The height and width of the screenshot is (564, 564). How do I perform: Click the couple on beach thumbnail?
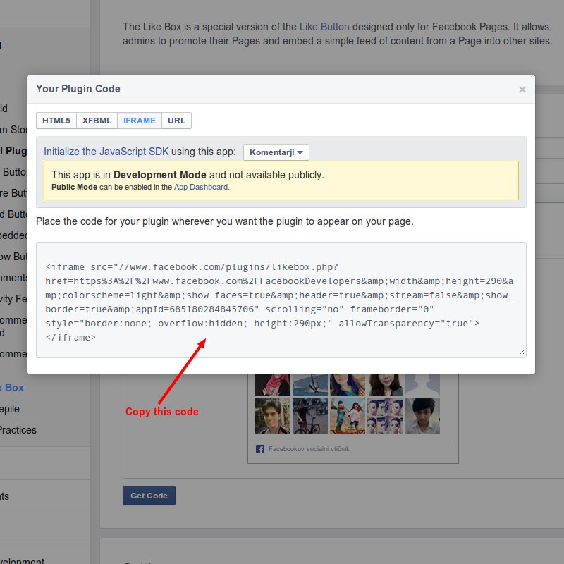pos(348,415)
